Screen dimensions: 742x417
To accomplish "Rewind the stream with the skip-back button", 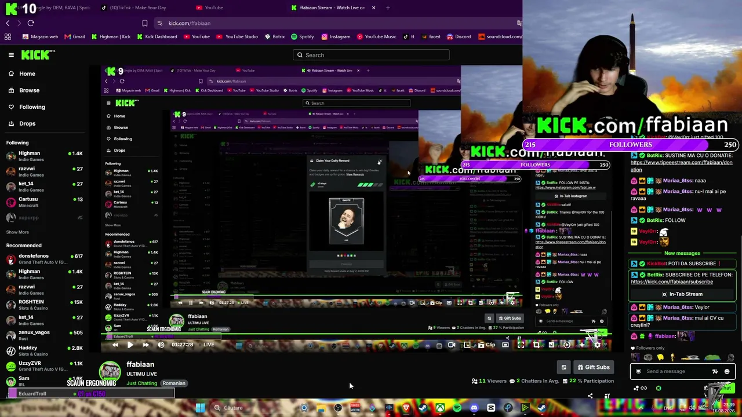I will click(115, 345).
